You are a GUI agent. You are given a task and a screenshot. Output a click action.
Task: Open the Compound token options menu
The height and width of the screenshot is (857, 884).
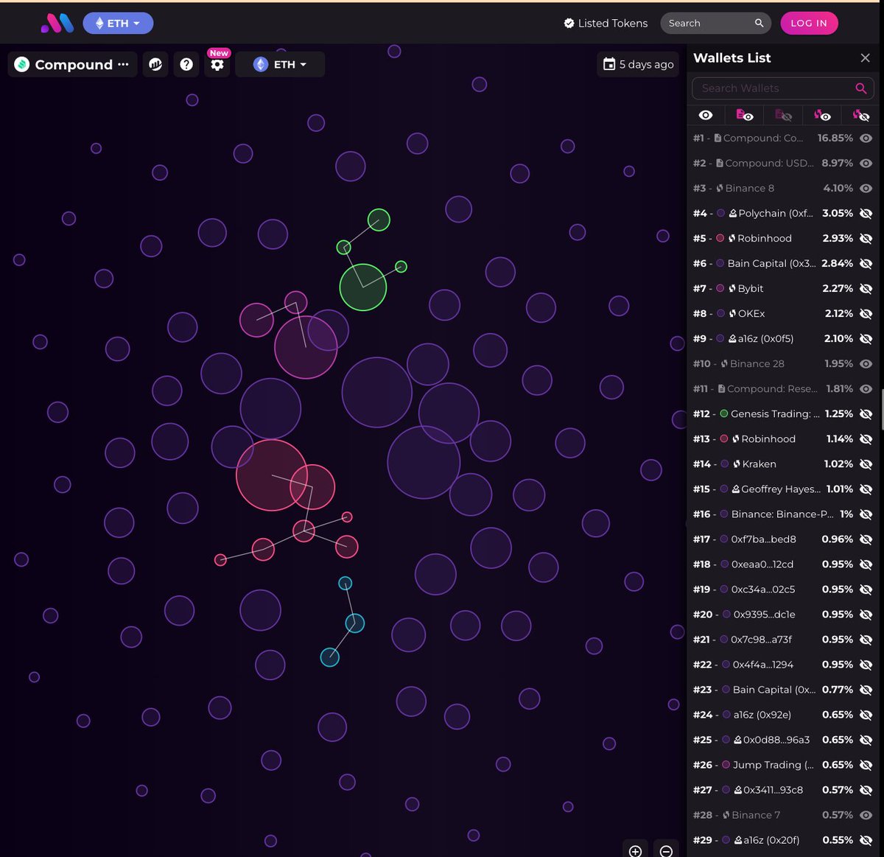pyautogui.click(x=123, y=65)
